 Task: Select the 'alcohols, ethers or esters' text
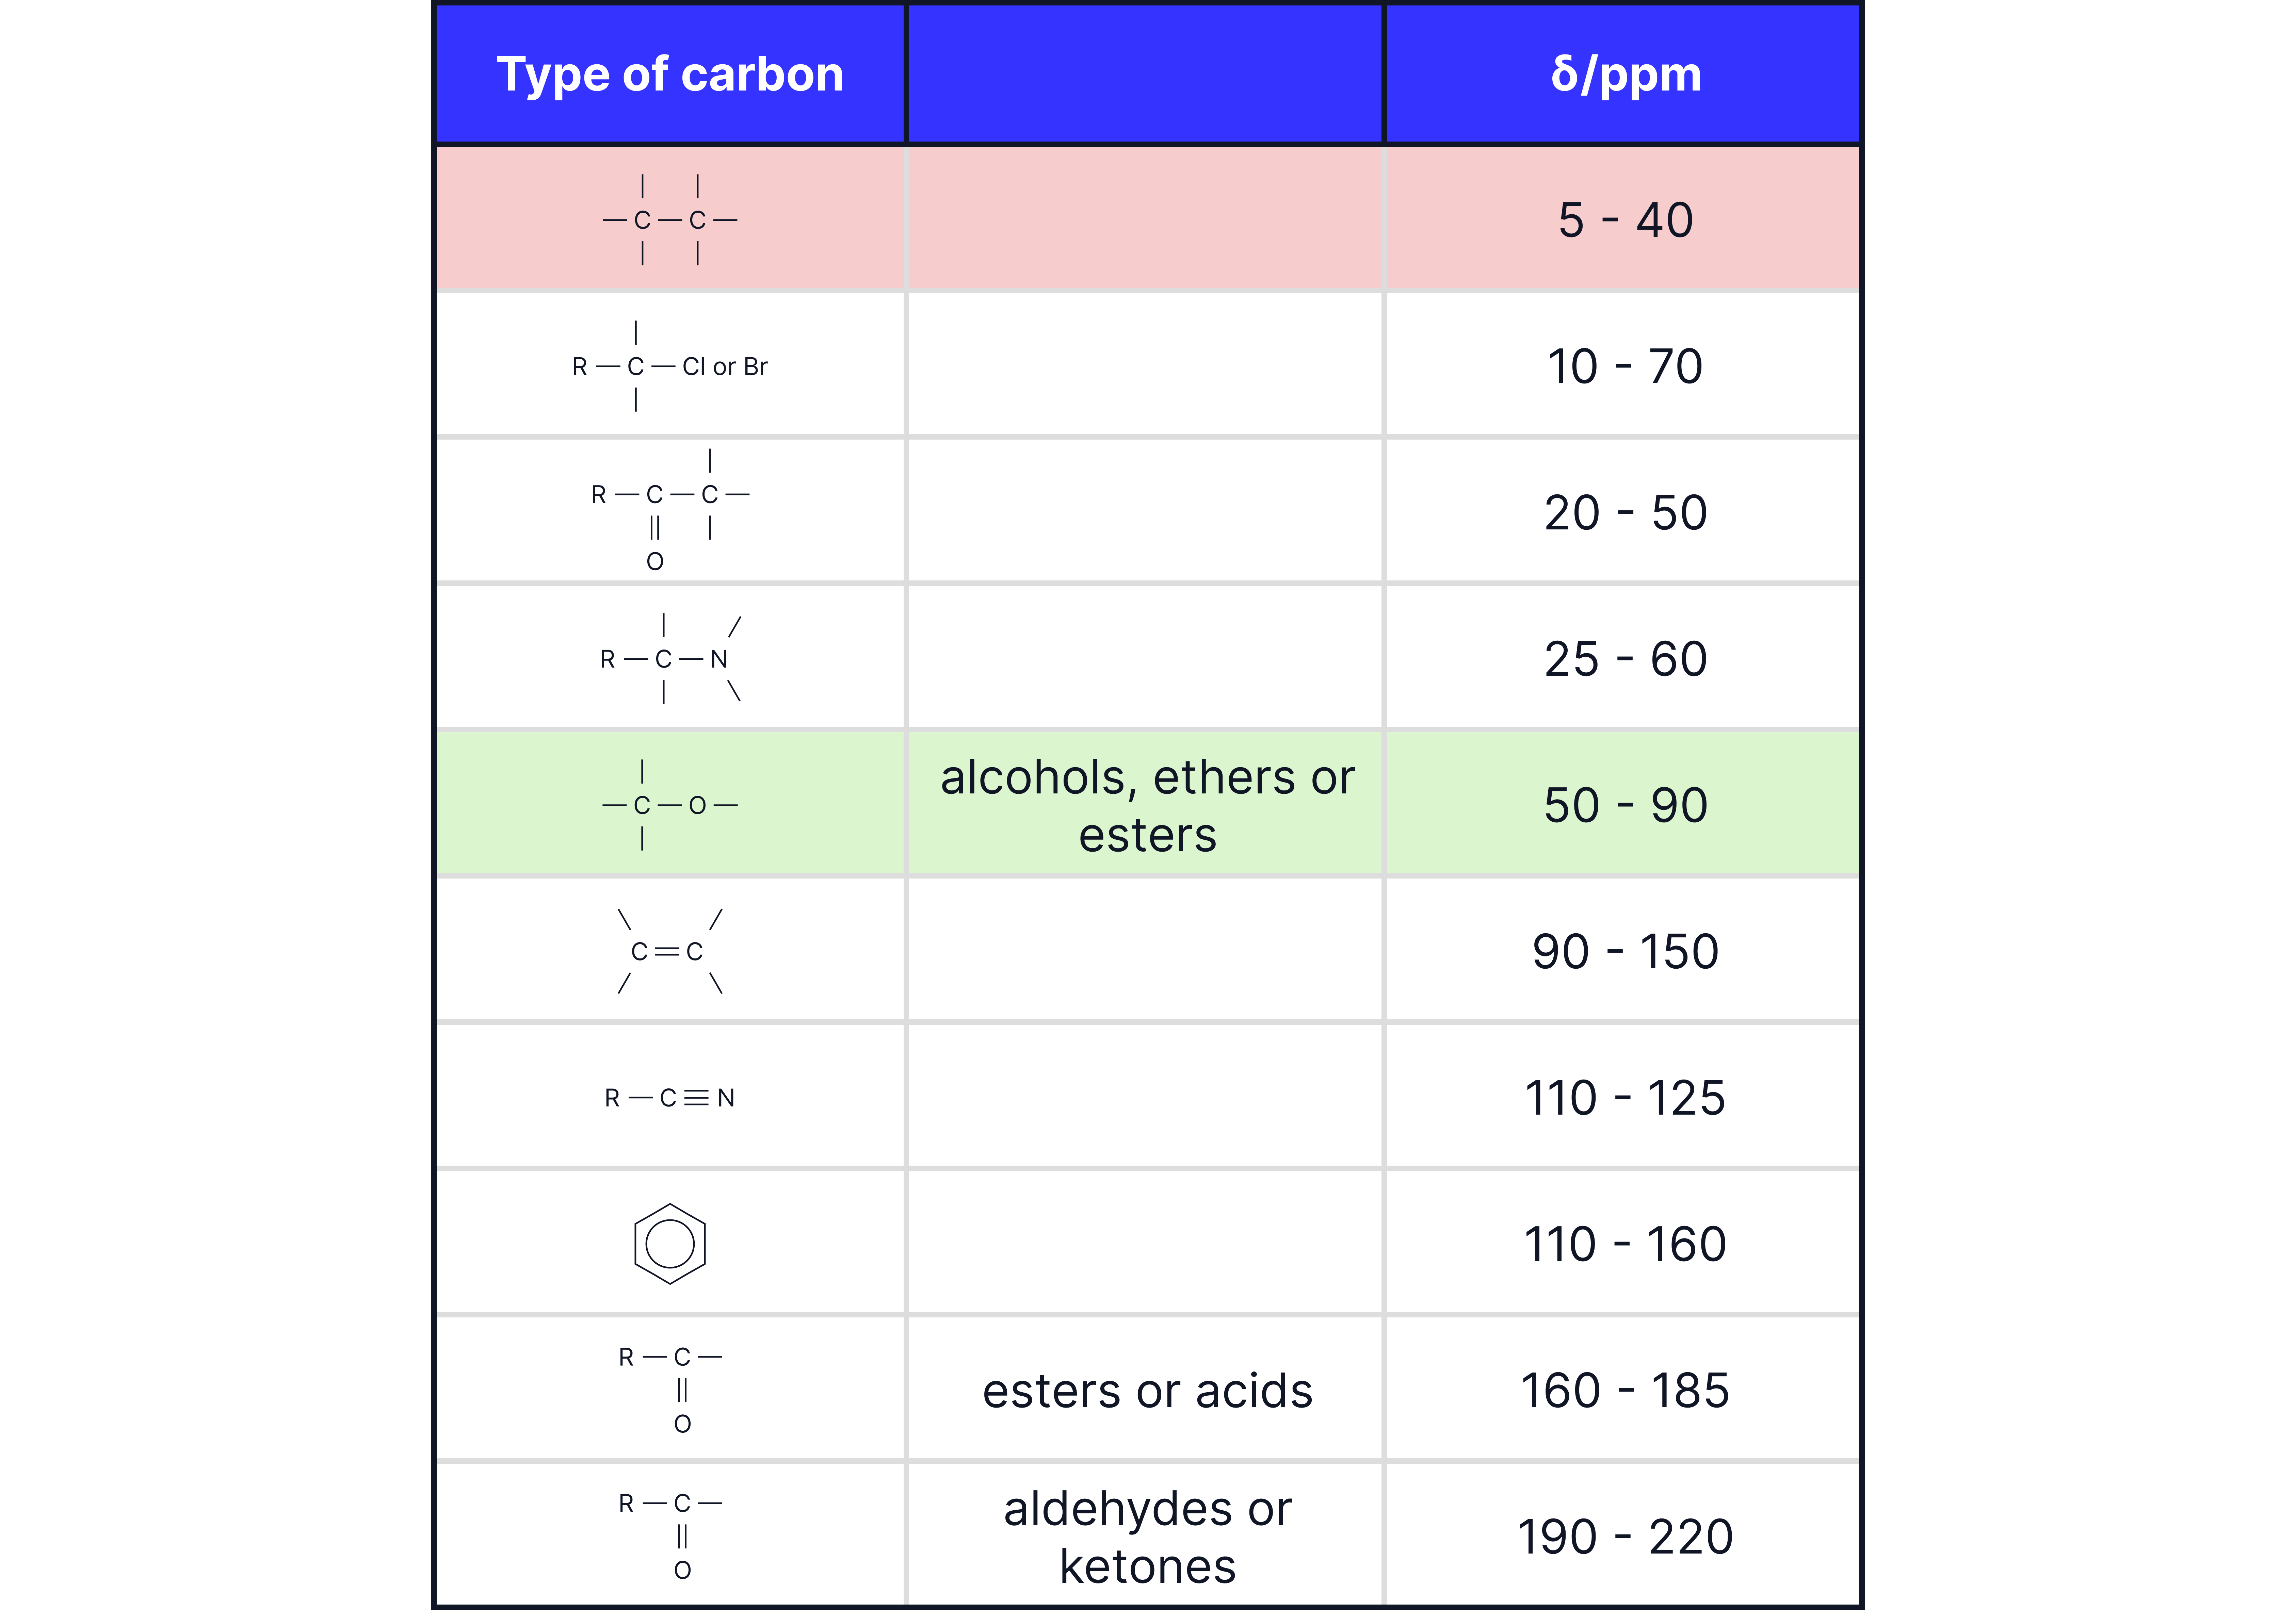point(1147,805)
